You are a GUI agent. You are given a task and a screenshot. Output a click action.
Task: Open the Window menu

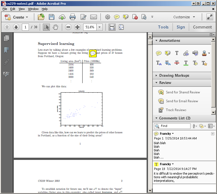[33, 9]
